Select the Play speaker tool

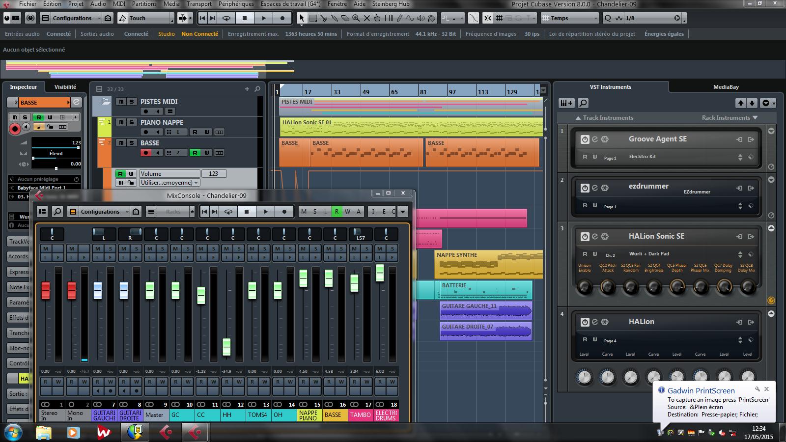click(421, 18)
